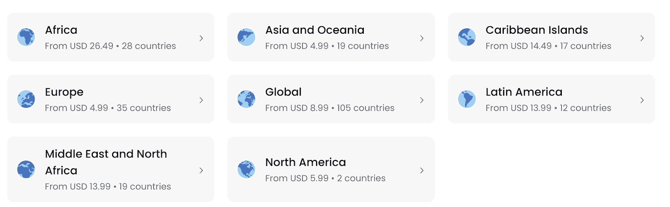Click the Middle East and North Africa globe icon
Viewport: 670px width, 207px height.
pos(26,169)
